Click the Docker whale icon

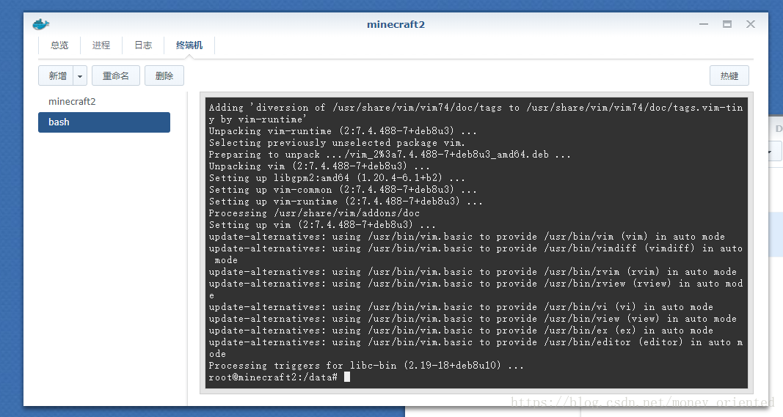[41, 24]
